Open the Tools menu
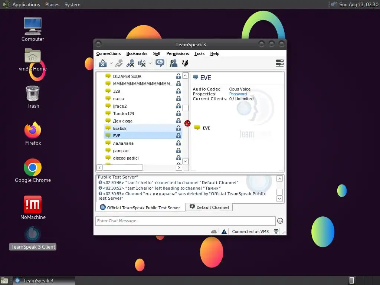The height and width of the screenshot is (285, 380). (199, 53)
